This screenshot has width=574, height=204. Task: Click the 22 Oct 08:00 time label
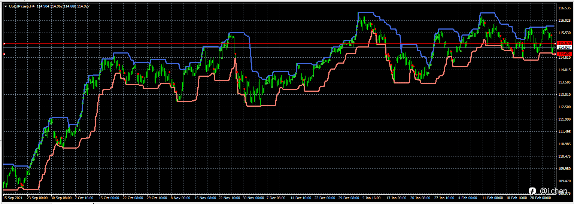pyautogui.click(x=133, y=198)
